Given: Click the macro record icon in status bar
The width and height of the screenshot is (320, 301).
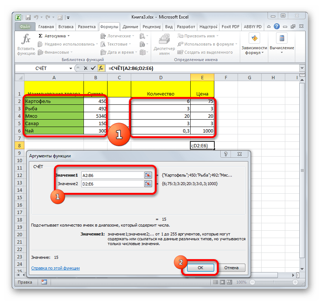Looking at the screenshot, I should (44, 282).
